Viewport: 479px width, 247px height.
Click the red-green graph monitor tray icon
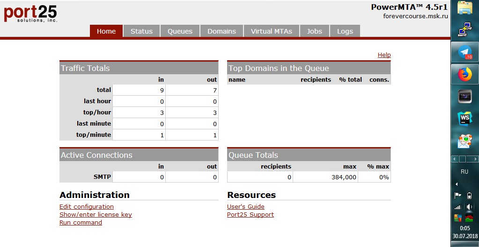(x=470, y=218)
